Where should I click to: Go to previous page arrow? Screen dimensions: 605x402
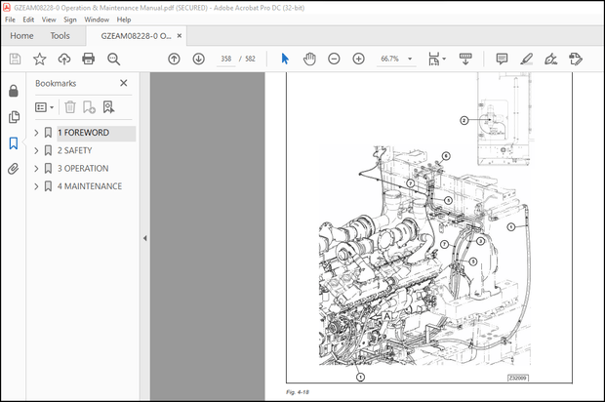[x=174, y=59]
